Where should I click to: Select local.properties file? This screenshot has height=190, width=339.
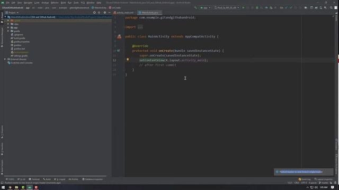20,52
